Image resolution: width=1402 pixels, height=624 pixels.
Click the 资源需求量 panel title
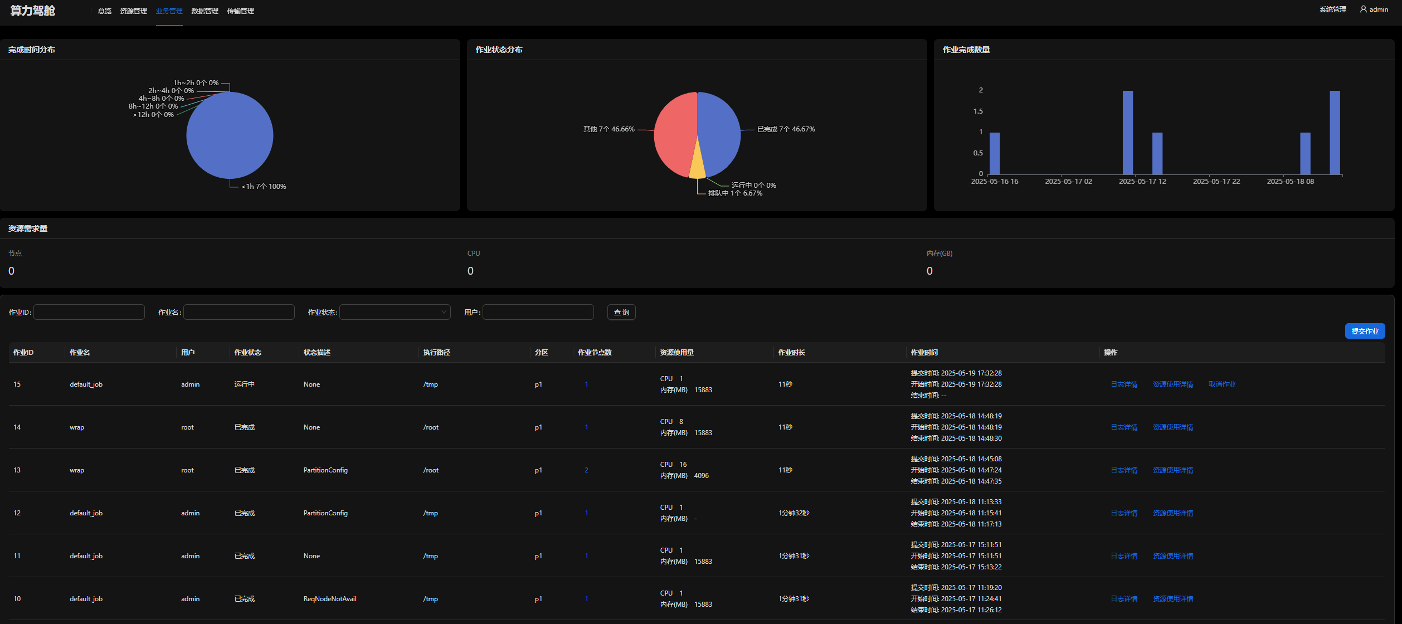coord(28,229)
